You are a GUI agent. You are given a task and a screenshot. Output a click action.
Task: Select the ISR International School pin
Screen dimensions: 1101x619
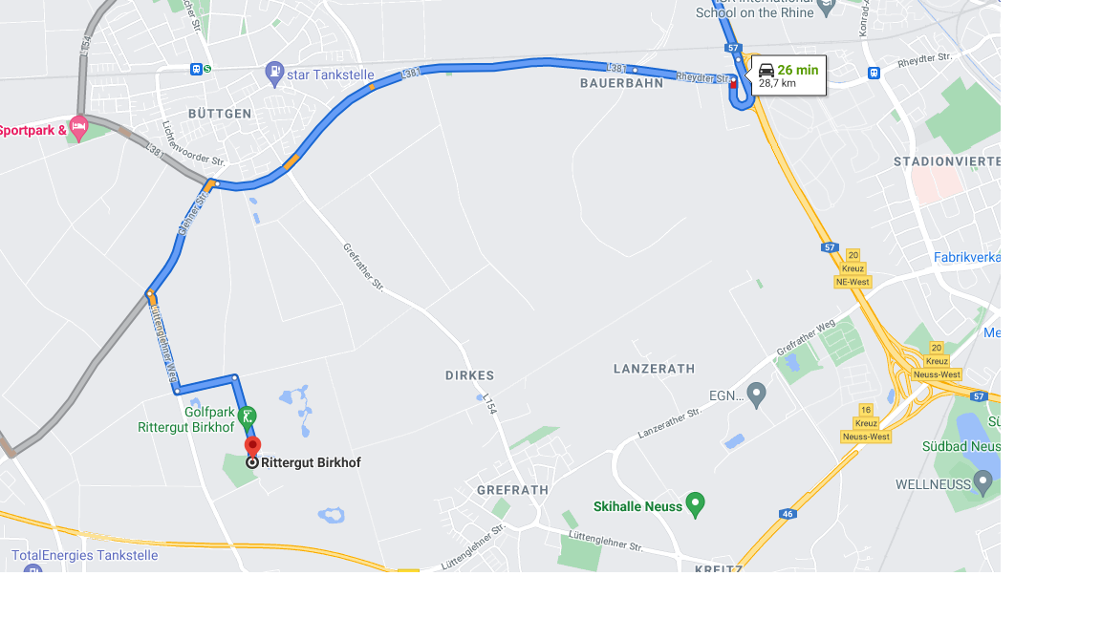click(827, 8)
